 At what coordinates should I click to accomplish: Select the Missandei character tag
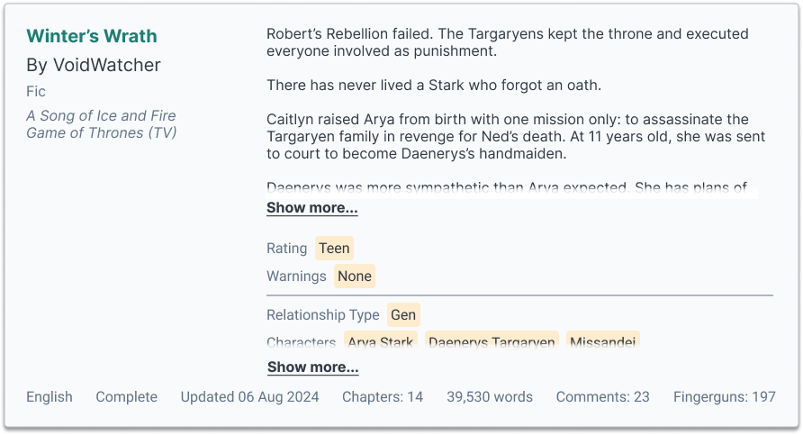click(x=603, y=341)
